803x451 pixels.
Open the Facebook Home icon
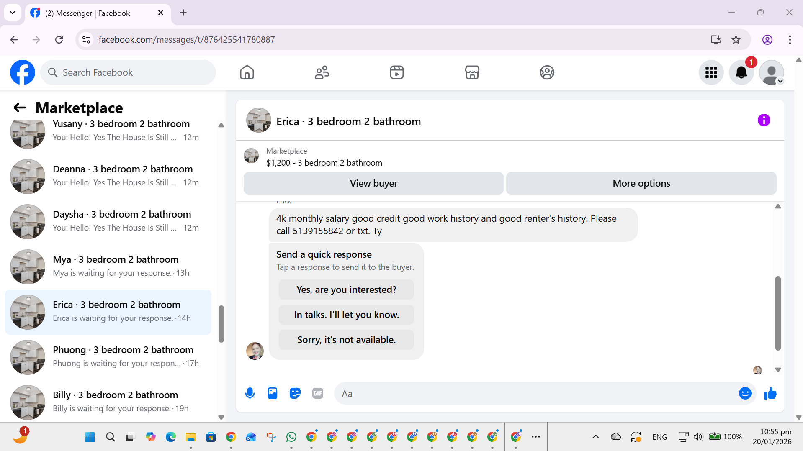pyautogui.click(x=247, y=72)
